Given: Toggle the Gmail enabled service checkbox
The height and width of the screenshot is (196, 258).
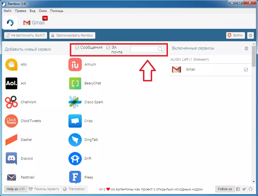Looking at the screenshot, I should point(246,69).
